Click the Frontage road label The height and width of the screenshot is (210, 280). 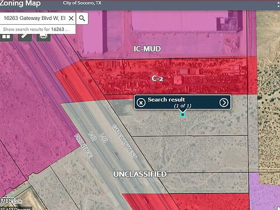click(84, 146)
